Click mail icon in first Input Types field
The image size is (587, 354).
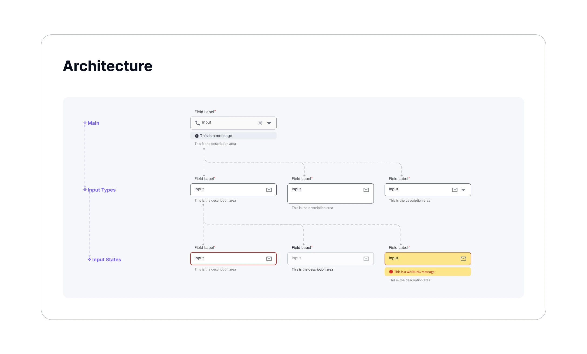(x=269, y=190)
